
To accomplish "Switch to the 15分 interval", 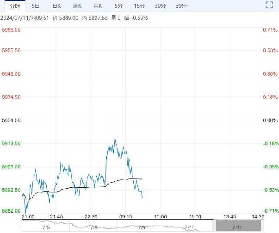I will click(139, 6).
